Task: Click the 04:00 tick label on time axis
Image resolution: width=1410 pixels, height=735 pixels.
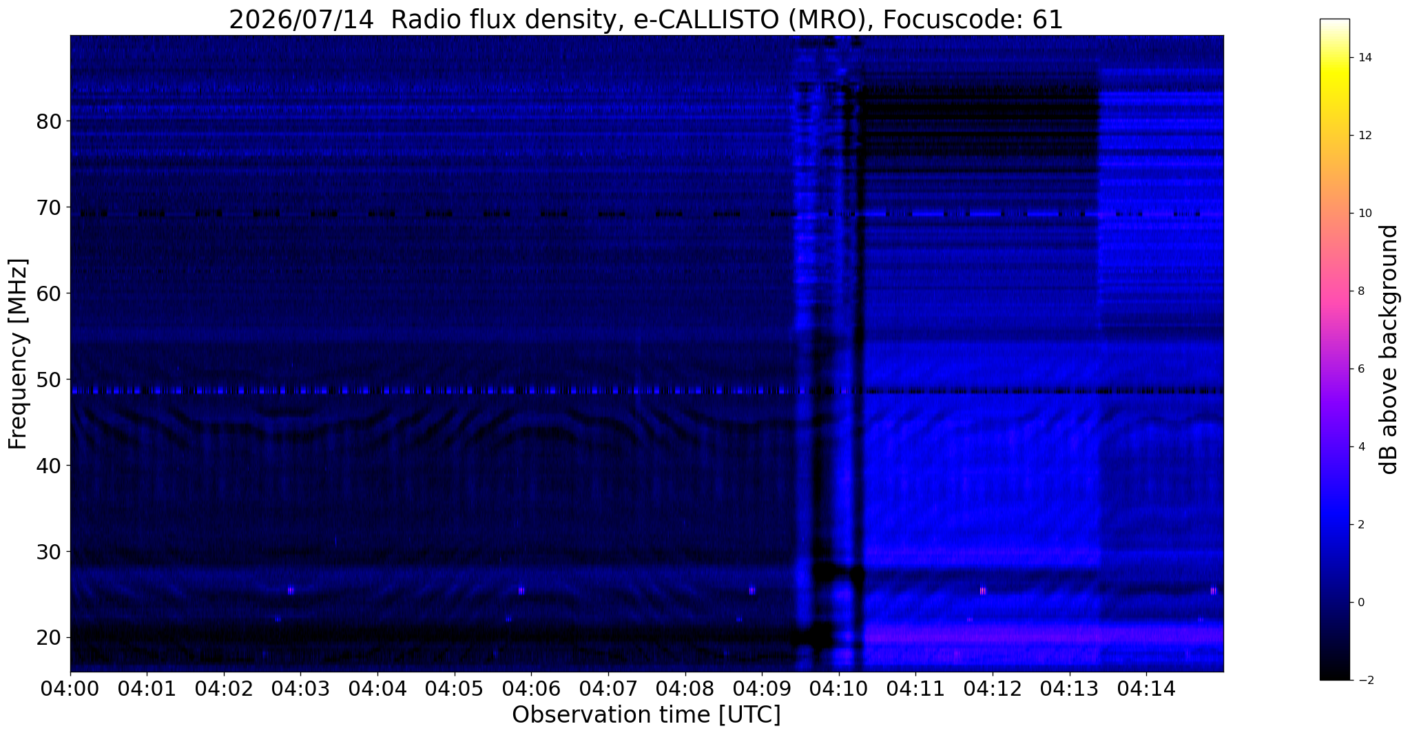Action: (70, 688)
